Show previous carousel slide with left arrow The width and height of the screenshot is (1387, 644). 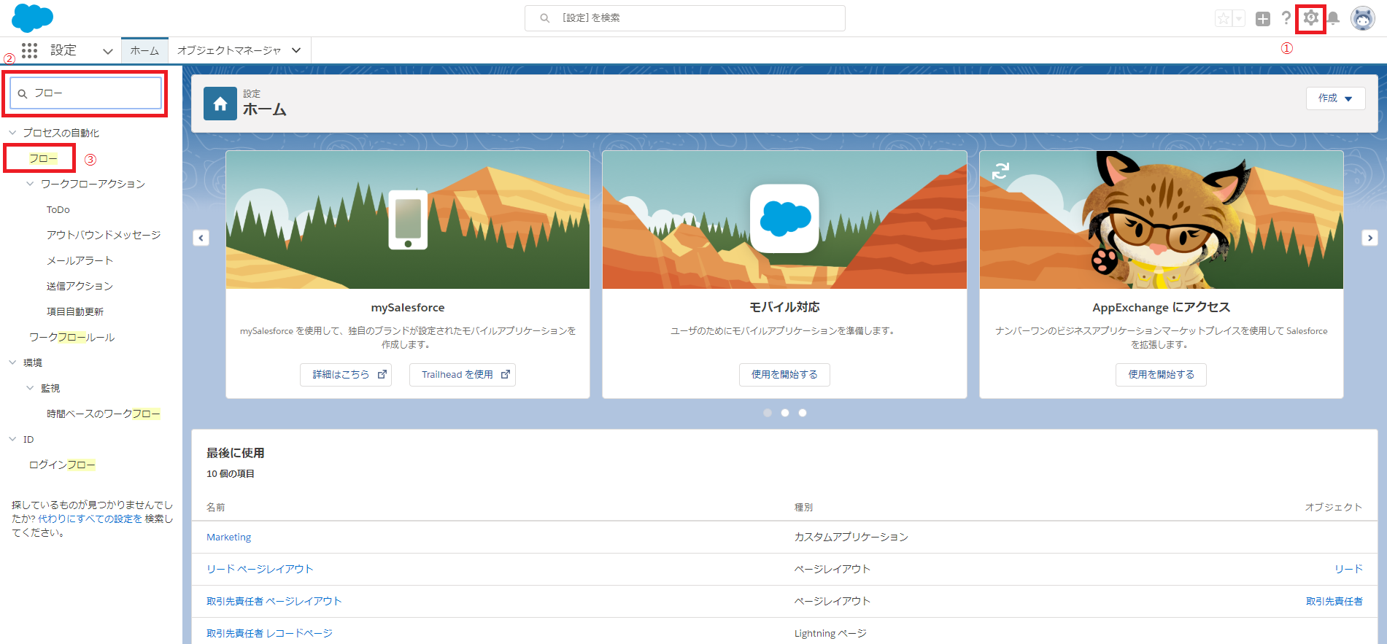point(201,238)
